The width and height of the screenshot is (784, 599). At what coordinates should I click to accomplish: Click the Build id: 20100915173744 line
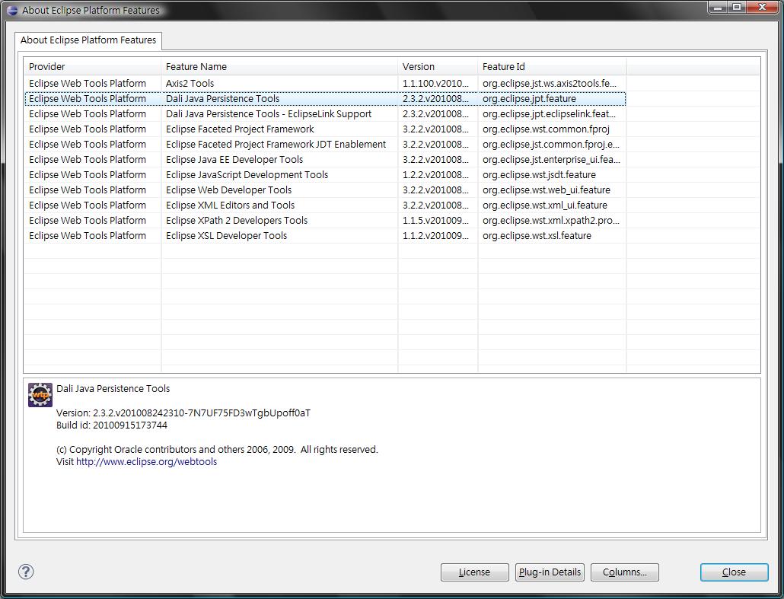111,425
